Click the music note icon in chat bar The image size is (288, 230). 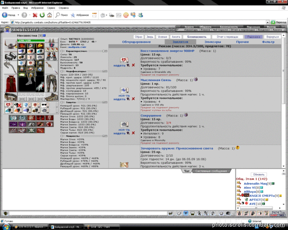pyautogui.click(x=213, y=213)
